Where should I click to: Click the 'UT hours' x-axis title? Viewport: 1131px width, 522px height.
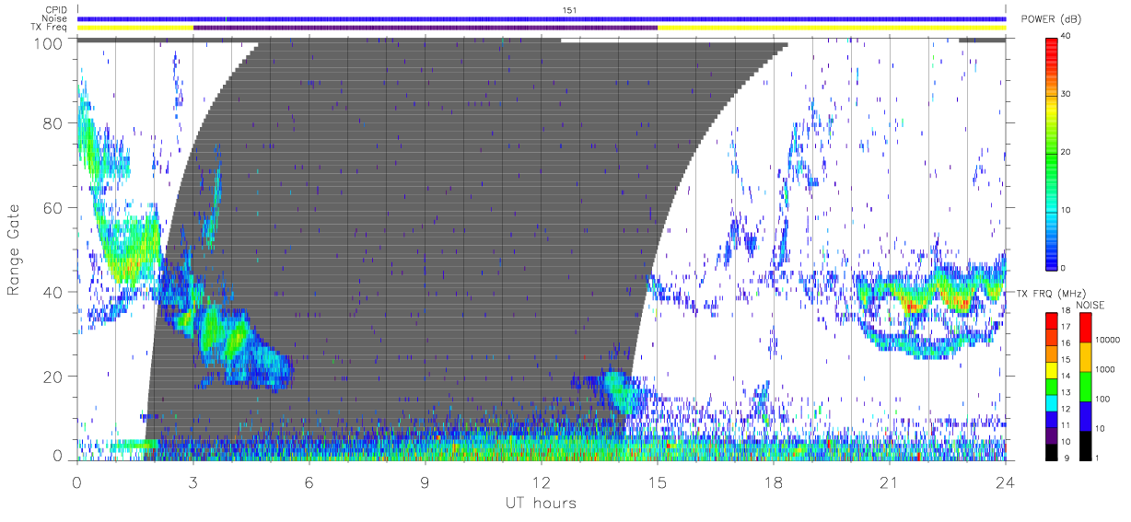coord(541,504)
